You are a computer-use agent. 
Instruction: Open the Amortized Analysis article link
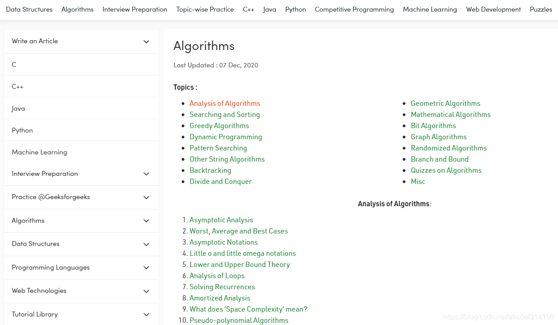(x=220, y=298)
